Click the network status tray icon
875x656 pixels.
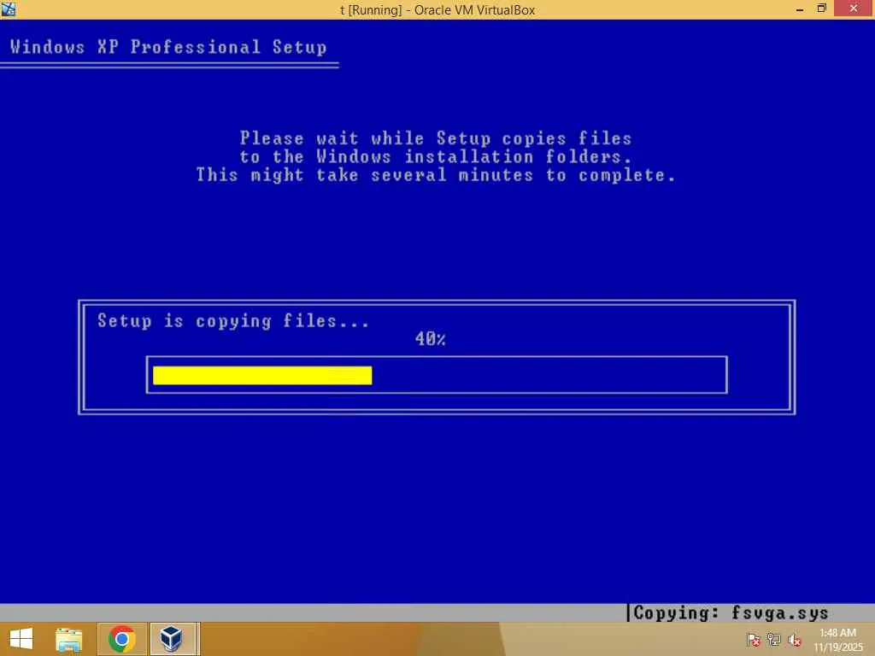[773, 639]
